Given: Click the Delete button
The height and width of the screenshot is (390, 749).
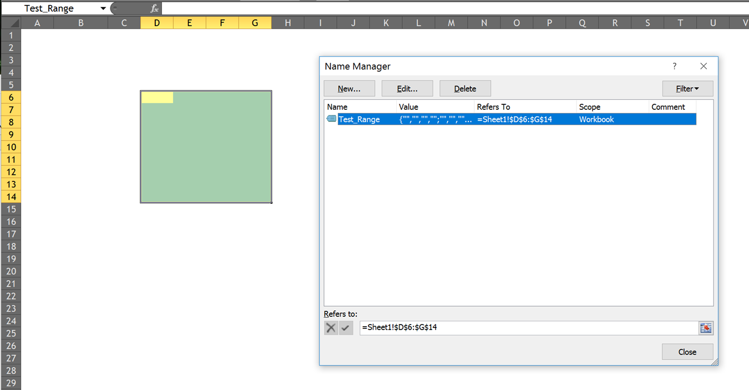Looking at the screenshot, I should click(465, 88).
